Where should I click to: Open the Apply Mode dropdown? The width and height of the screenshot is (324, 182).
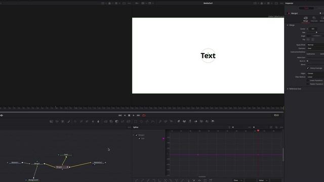click(x=315, y=45)
